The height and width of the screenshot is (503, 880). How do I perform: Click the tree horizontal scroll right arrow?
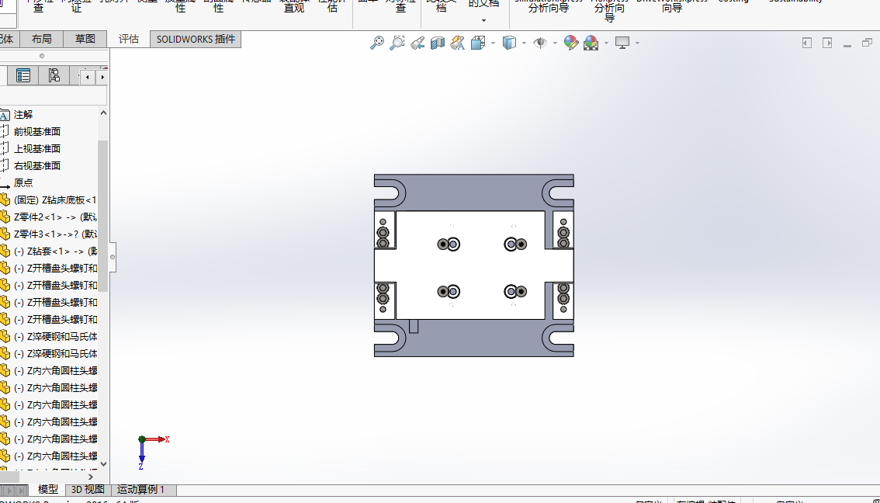tap(91, 477)
